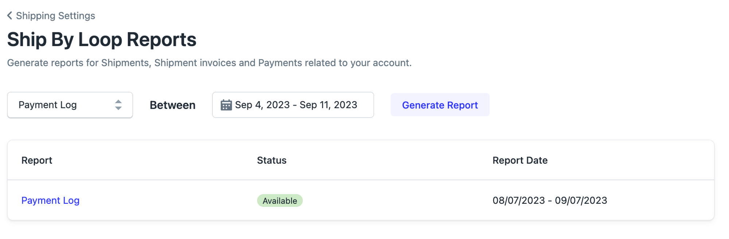The image size is (729, 239).
Task: Click the 'Sep 11, 2023' end date
Action: pos(328,105)
